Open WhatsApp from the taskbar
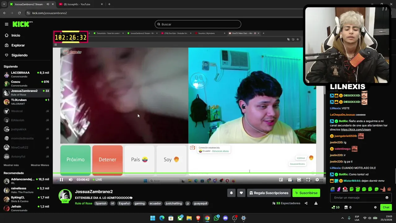Viewport: 396px width, 223px height. 216,218
